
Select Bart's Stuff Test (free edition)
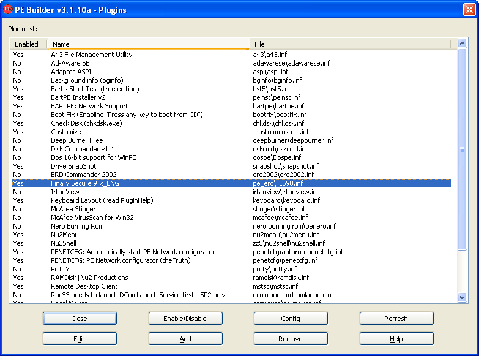click(x=232, y=89)
